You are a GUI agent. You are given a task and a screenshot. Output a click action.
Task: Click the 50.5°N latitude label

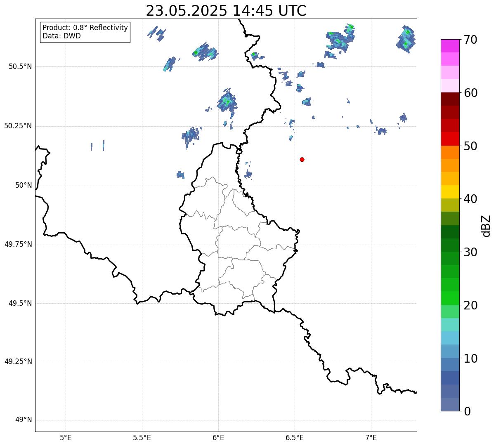click(21, 66)
